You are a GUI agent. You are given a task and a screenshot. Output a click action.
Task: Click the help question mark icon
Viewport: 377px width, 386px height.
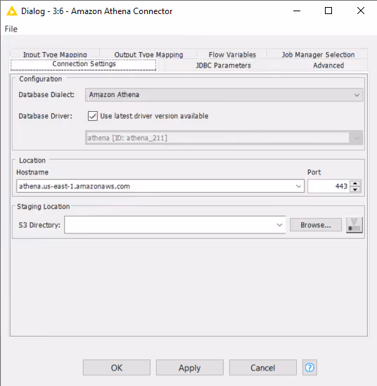[309, 368]
